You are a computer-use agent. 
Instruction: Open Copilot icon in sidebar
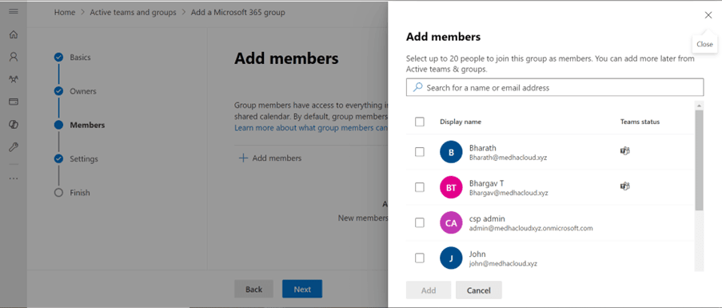pos(14,124)
